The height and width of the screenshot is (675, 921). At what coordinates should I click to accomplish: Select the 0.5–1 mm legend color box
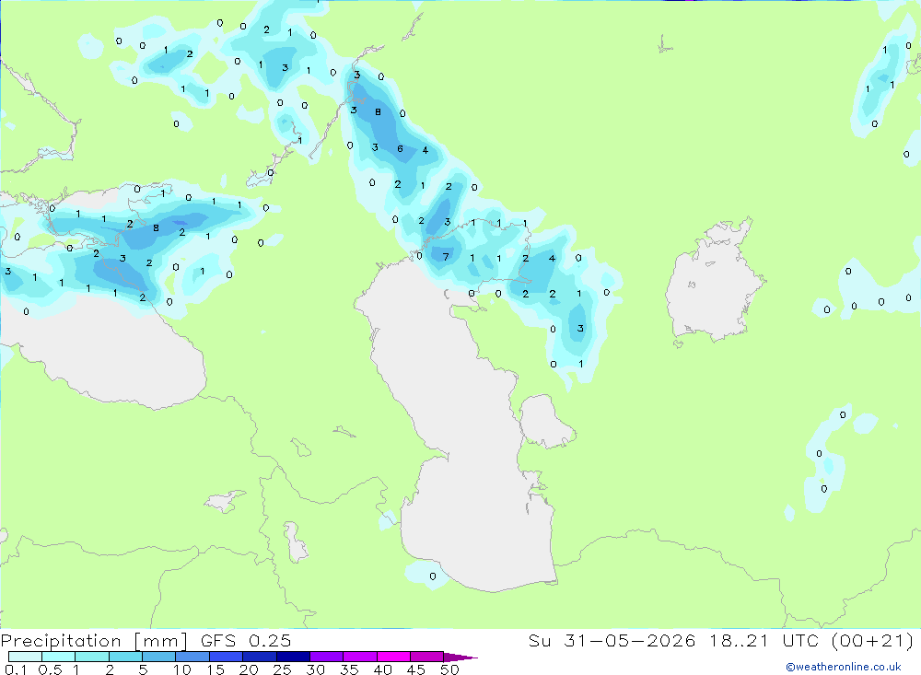coord(59,657)
